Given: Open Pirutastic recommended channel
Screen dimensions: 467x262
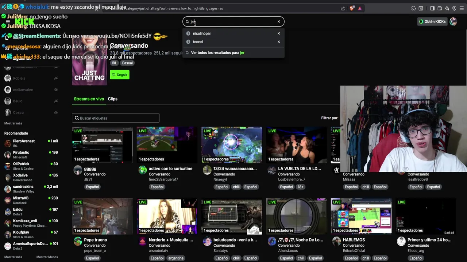Looking at the screenshot, I should [31, 155].
